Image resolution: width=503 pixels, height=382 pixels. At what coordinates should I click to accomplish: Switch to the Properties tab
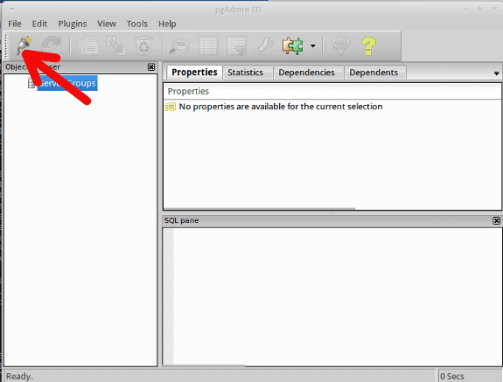(194, 72)
